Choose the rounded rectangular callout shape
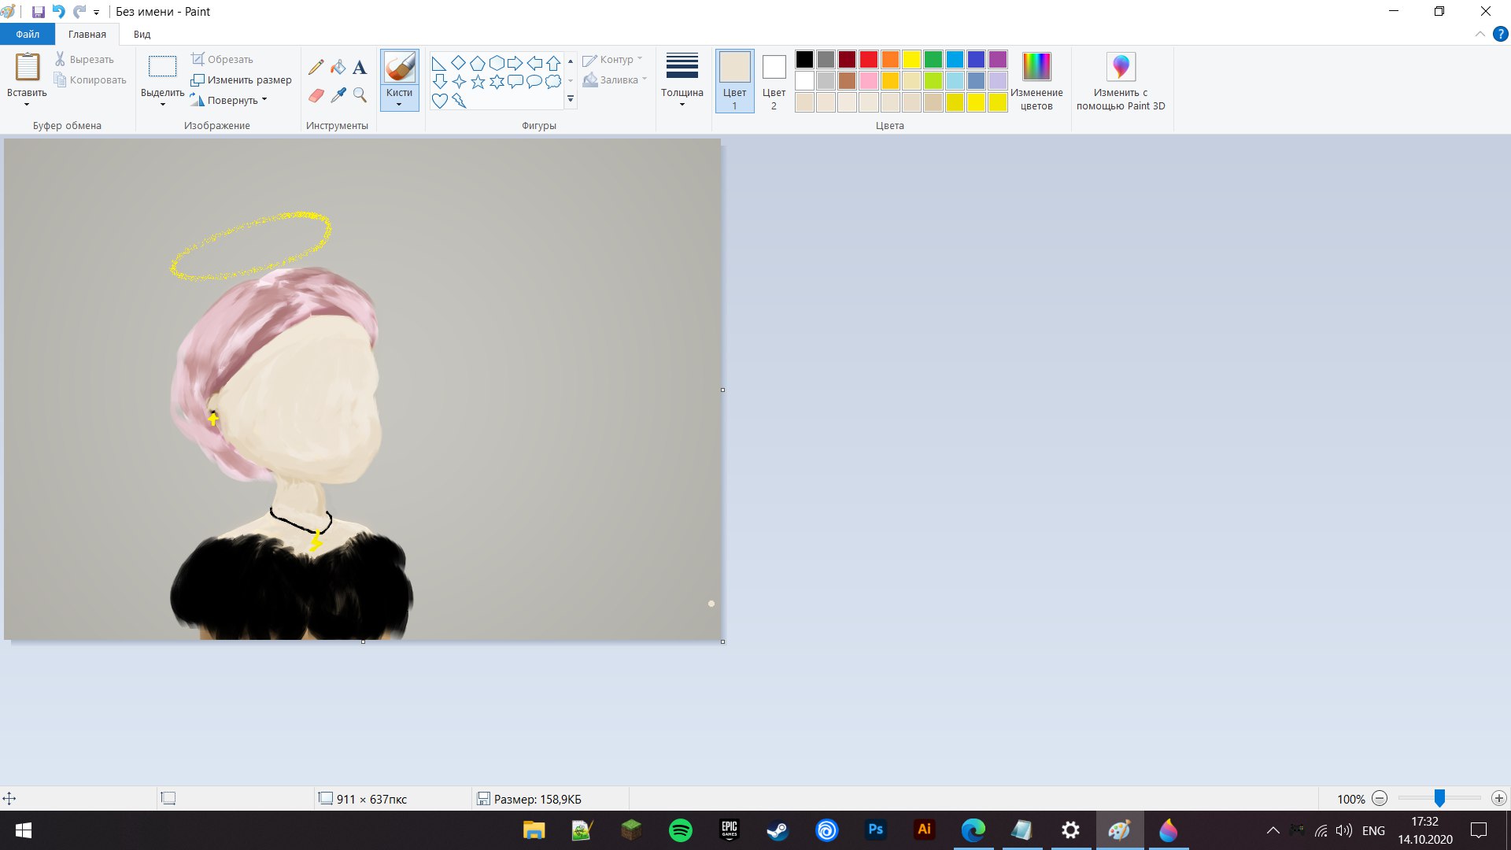 (515, 81)
